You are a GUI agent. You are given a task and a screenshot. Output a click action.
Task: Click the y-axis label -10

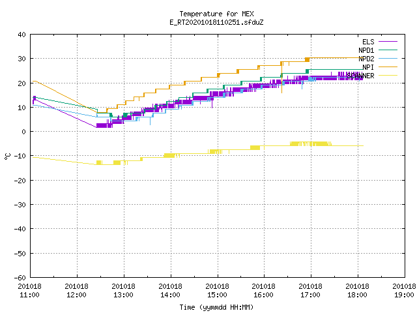point(20,156)
